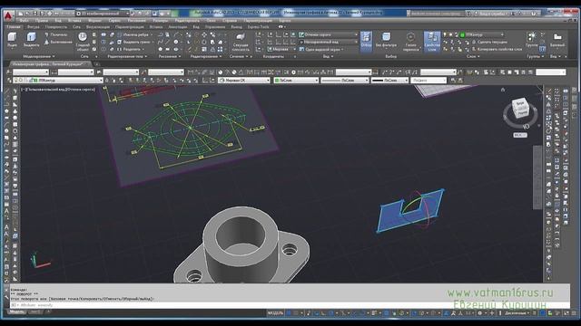
Task: Click Копировать свойства слоя match layer
Action: point(497,49)
